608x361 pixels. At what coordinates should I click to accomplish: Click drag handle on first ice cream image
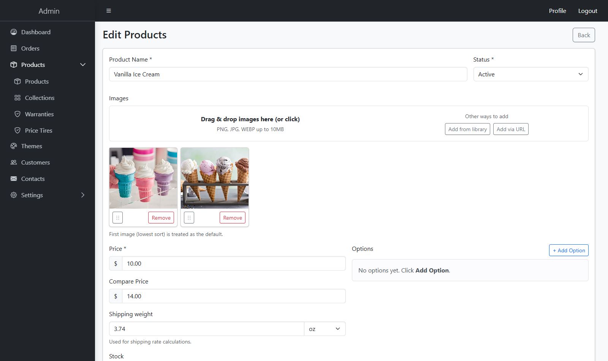point(118,218)
